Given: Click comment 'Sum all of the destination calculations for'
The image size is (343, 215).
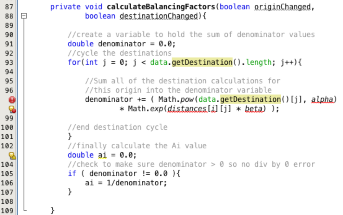Looking at the screenshot, I should (x=183, y=81).
